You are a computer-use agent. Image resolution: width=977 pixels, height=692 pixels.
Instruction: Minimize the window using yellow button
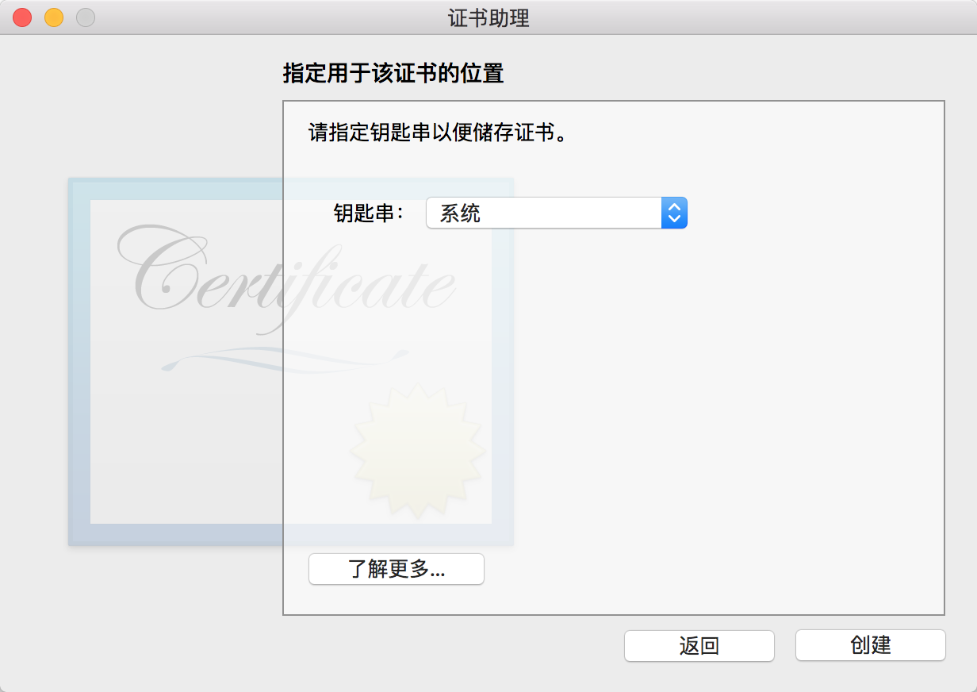pos(54,17)
